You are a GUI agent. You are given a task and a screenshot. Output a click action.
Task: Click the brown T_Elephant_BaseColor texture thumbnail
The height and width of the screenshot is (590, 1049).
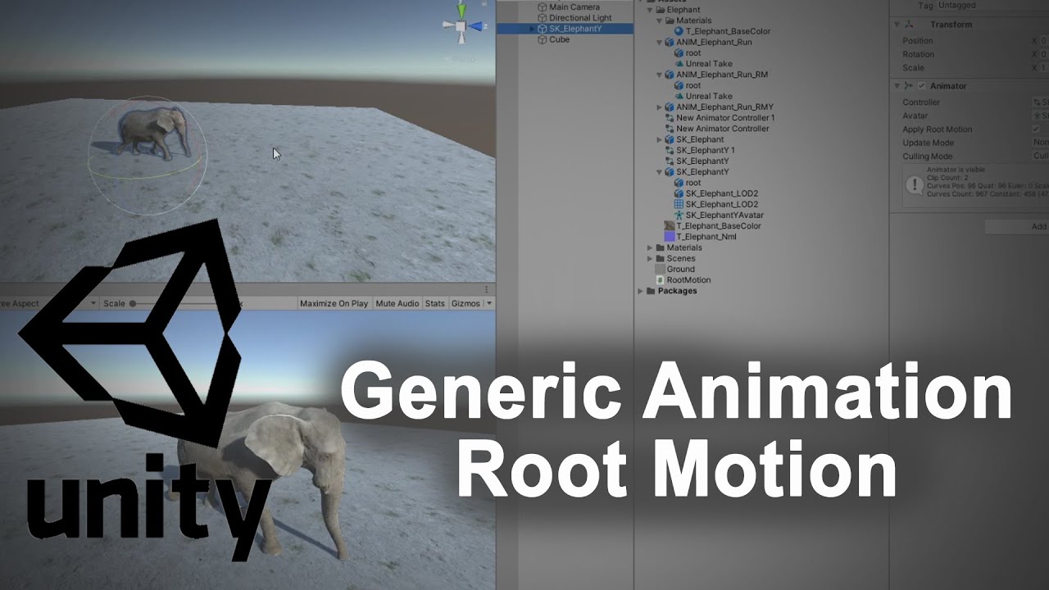[669, 226]
